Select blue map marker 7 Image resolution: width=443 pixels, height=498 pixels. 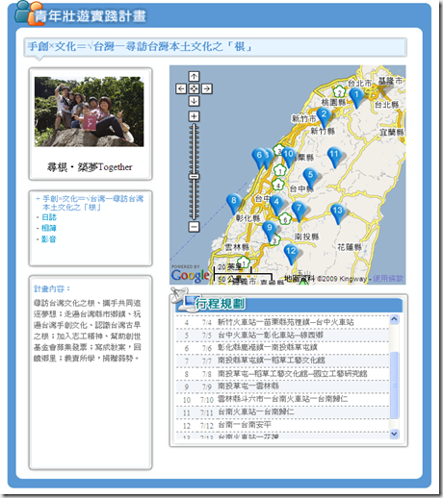(x=299, y=211)
